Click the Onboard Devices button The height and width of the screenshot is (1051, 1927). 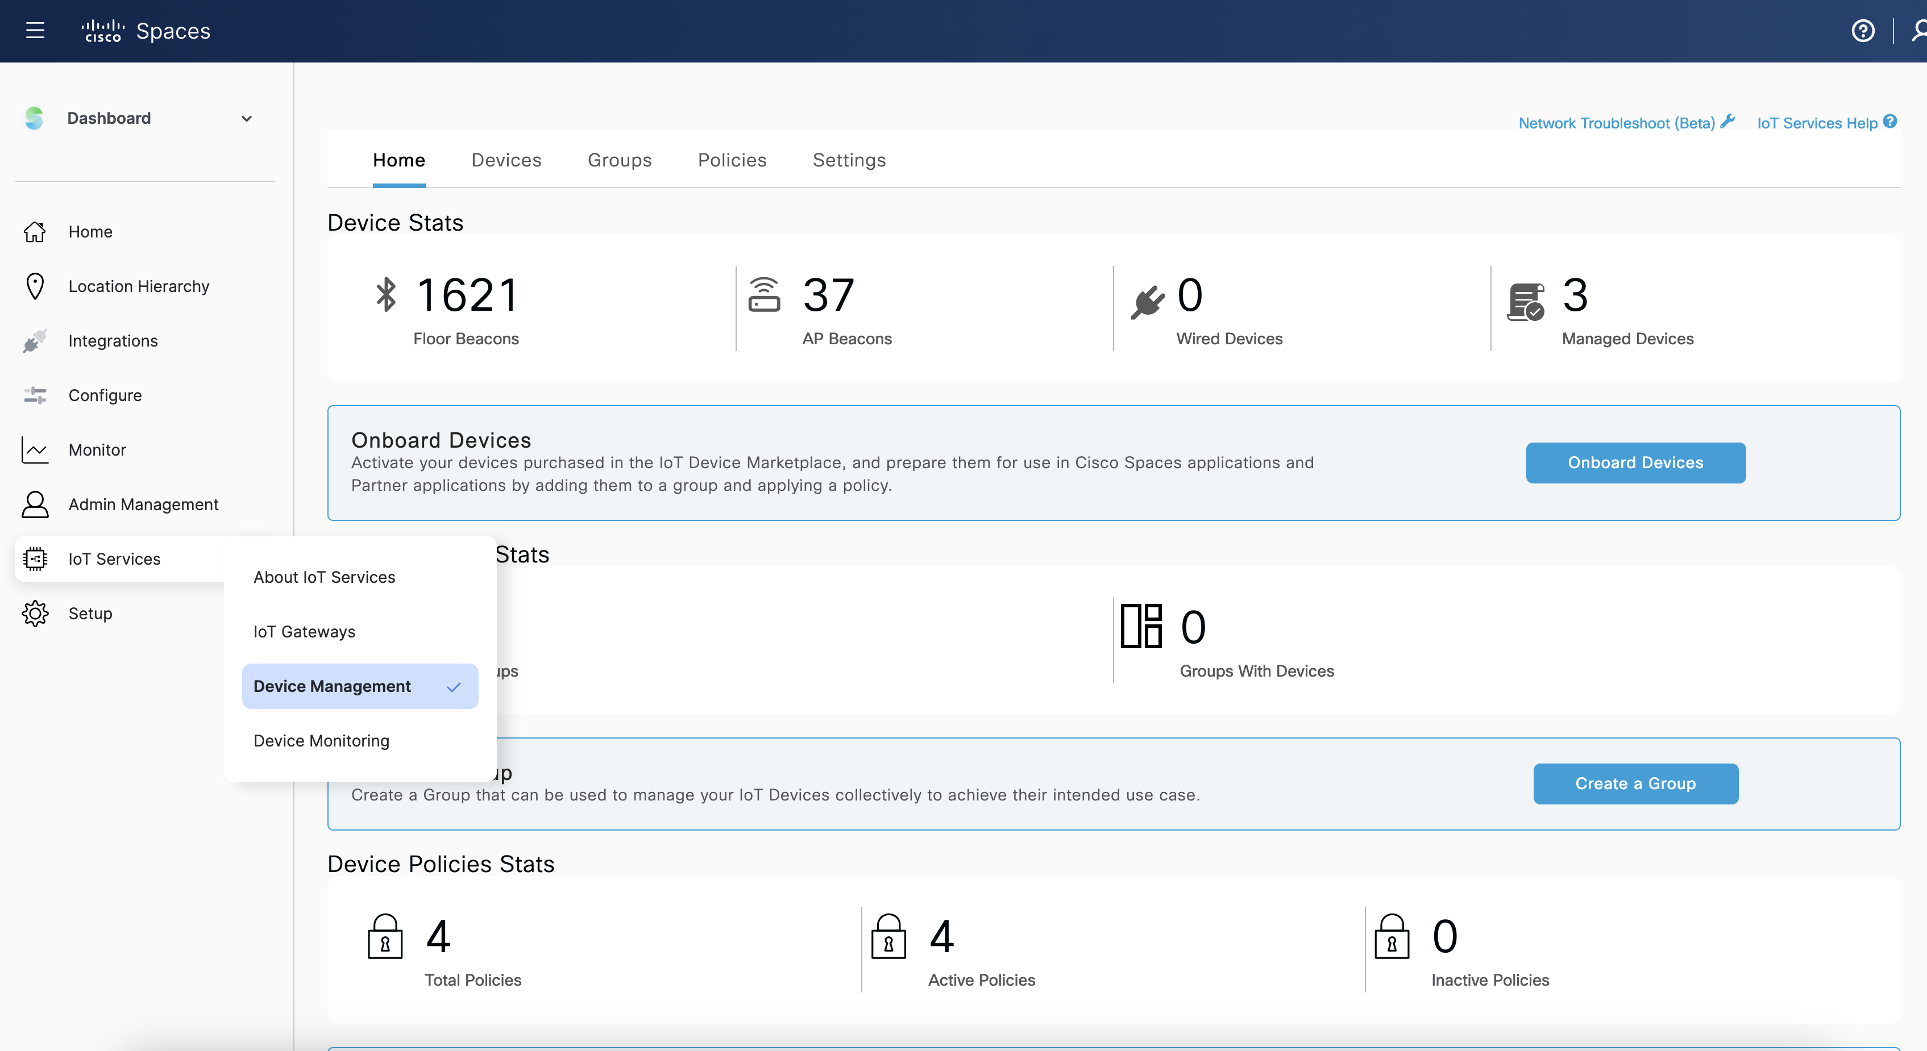(x=1635, y=462)
